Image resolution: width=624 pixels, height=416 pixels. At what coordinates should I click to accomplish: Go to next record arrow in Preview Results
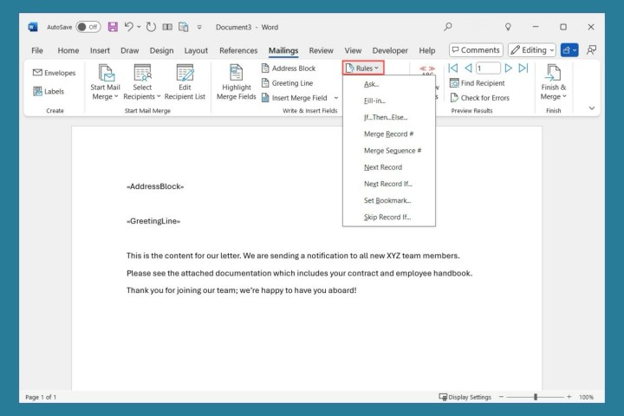pyautogui.click(x=509, y=68)
